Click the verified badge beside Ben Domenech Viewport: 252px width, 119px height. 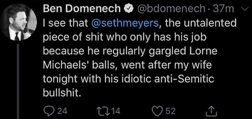point(128,9)
